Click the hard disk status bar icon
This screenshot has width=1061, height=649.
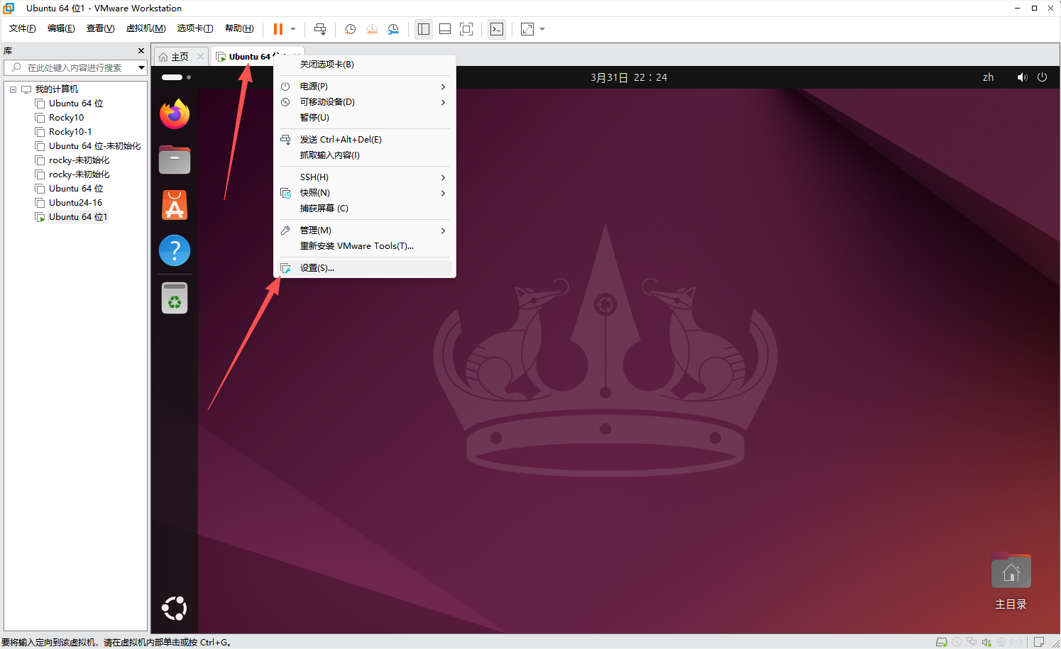tap(942, 642)
